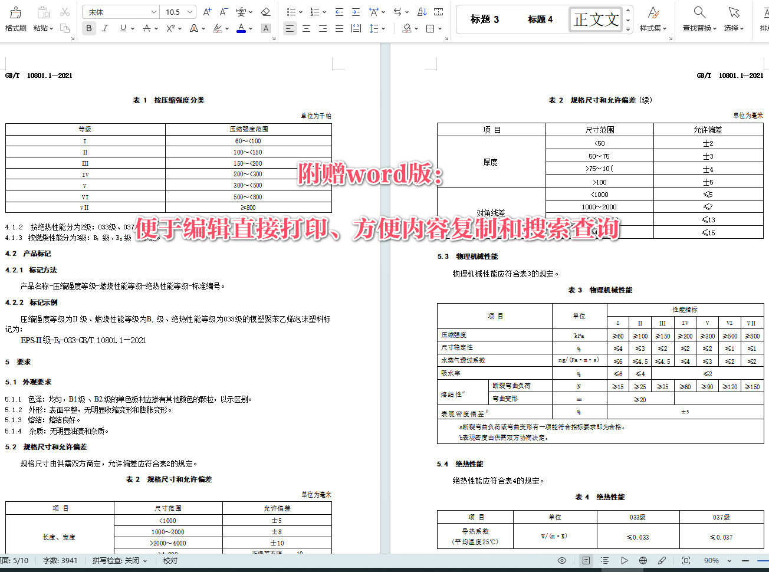
Task: Toggle italic formatting
Action: point(105,28)
